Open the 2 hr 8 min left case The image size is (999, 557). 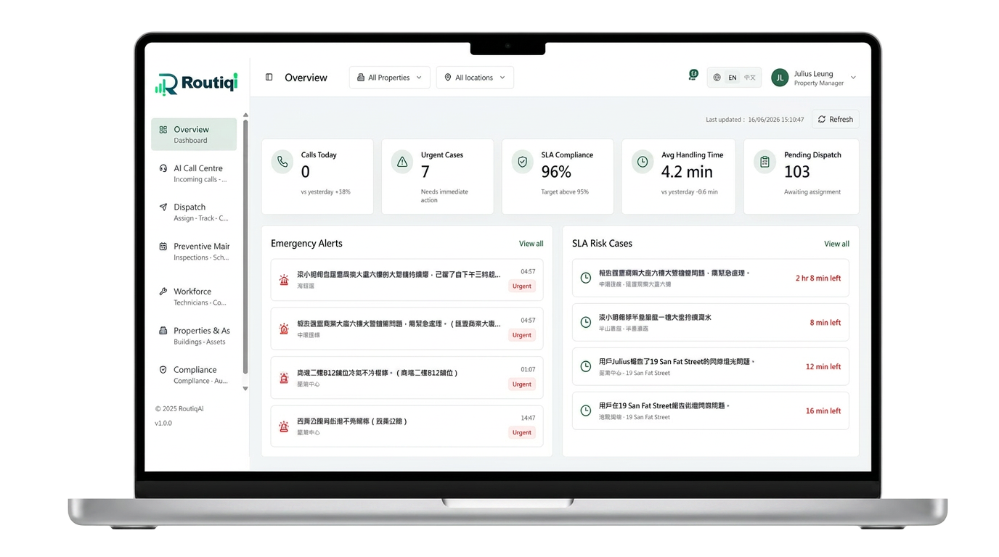pos(711,278)
